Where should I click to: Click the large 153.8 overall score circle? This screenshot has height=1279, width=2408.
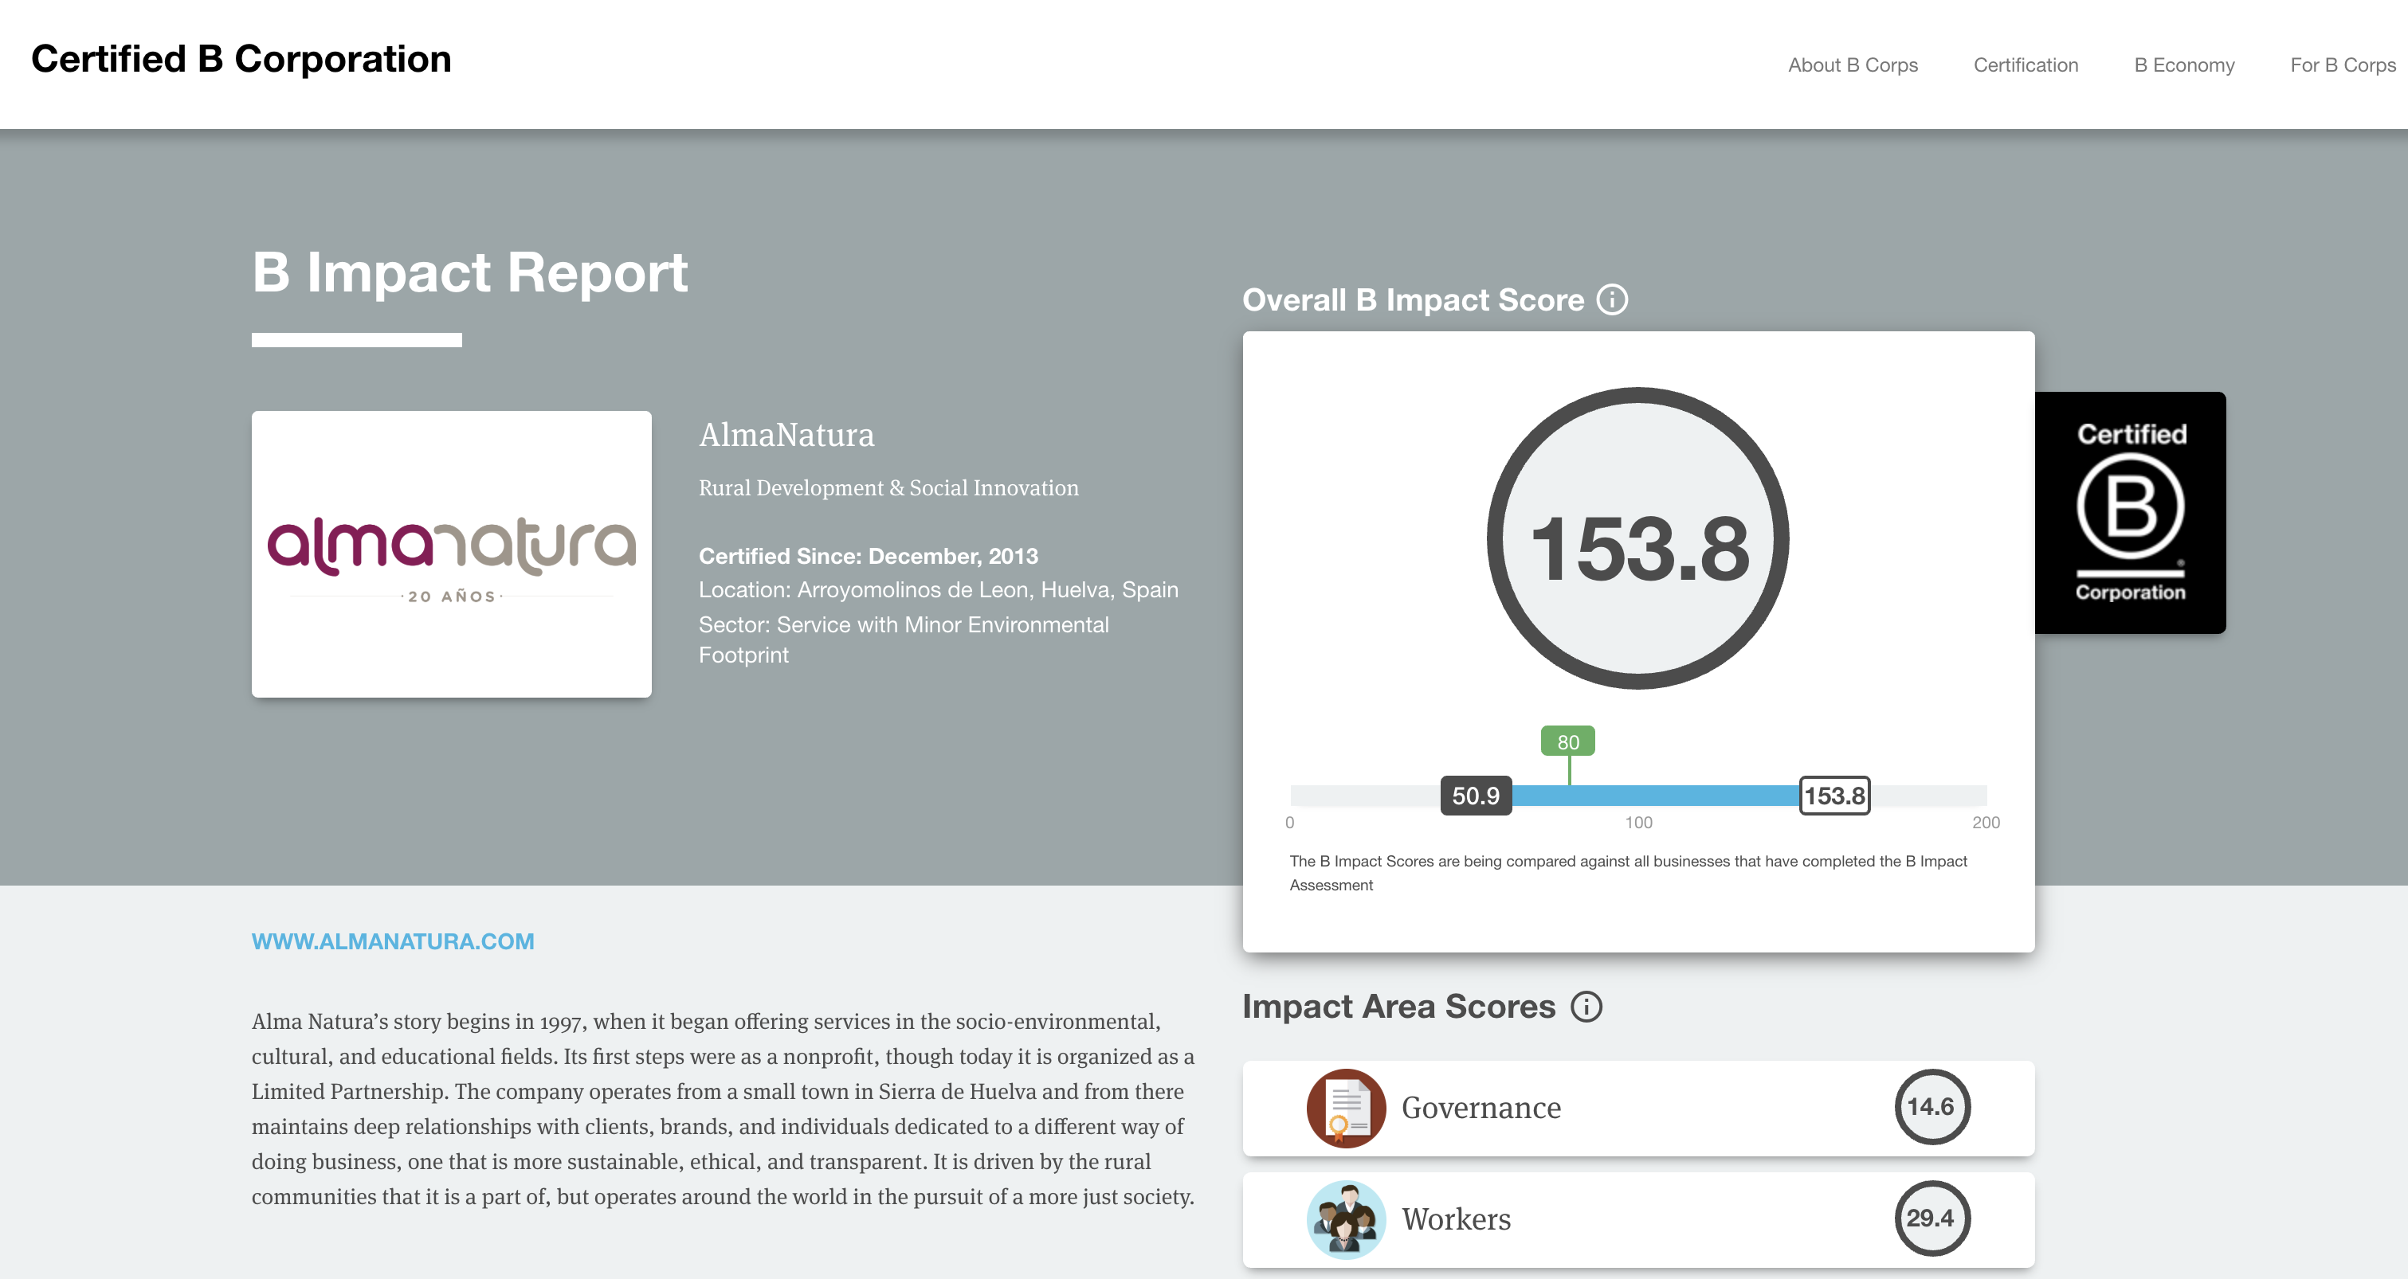1637,539
